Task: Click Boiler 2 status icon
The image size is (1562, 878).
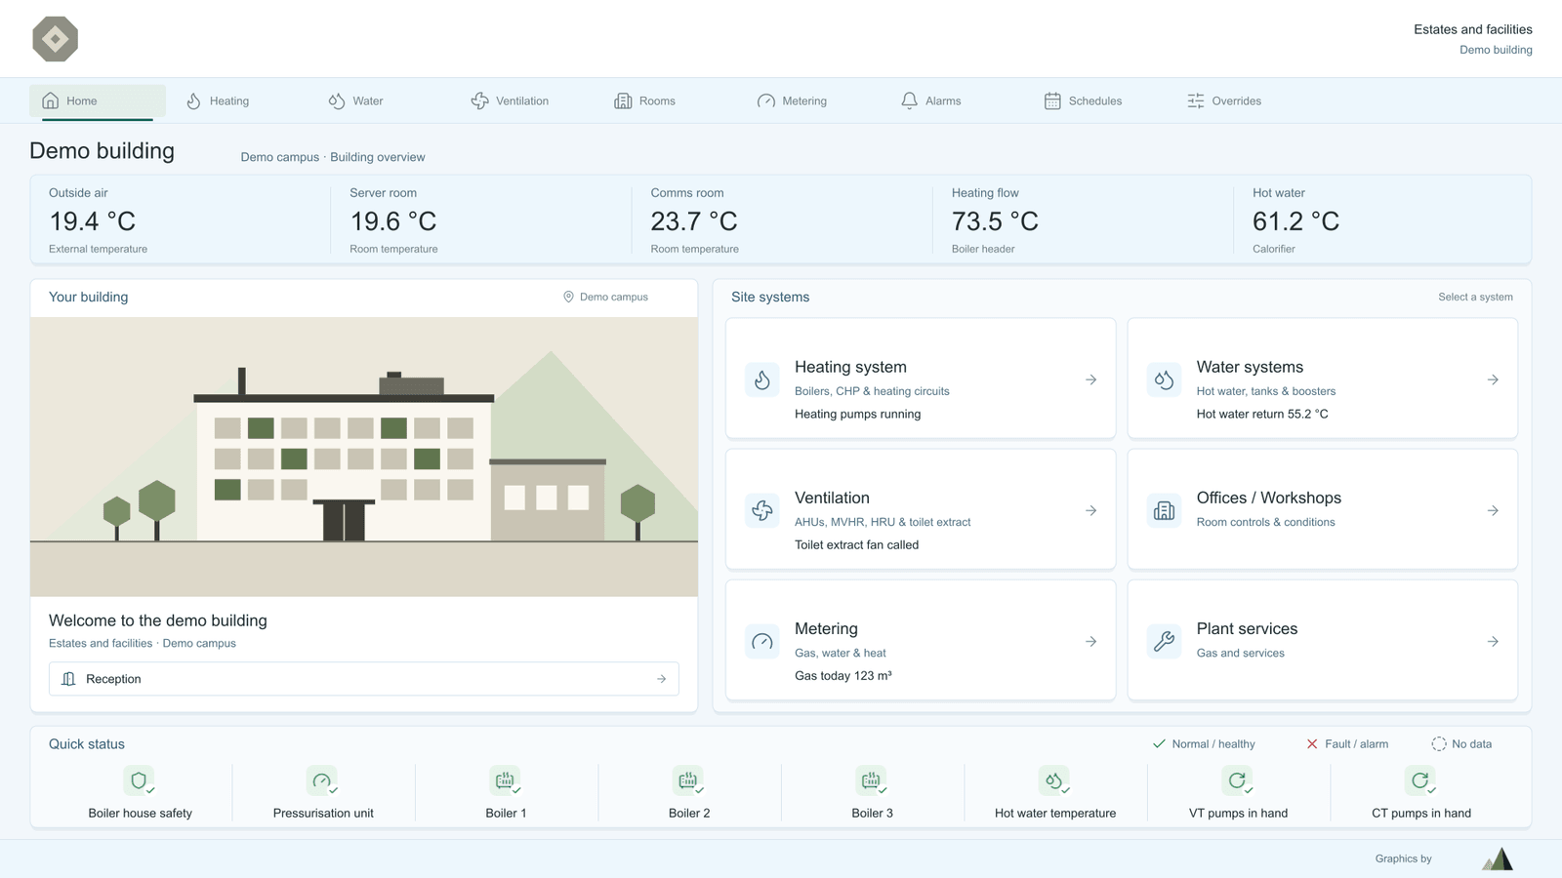Action: pyautogui.click(x=688, y=780)
